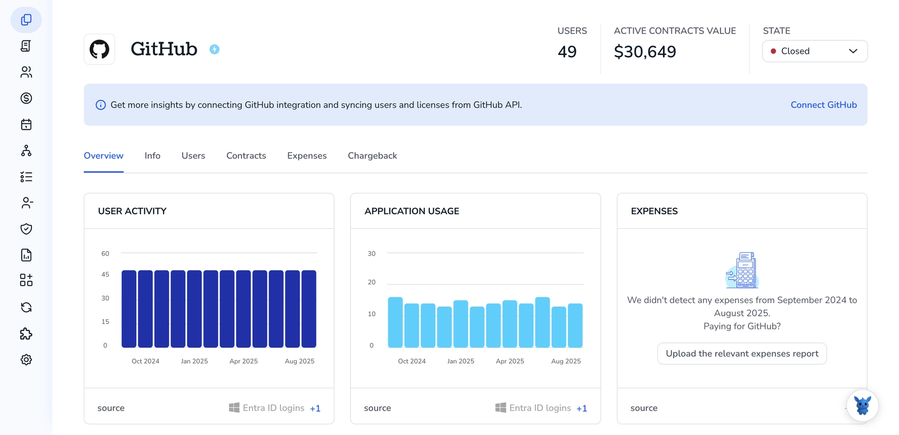Click the refresh sync sidebar icon

pyautogui.click(x=26, y=307)
